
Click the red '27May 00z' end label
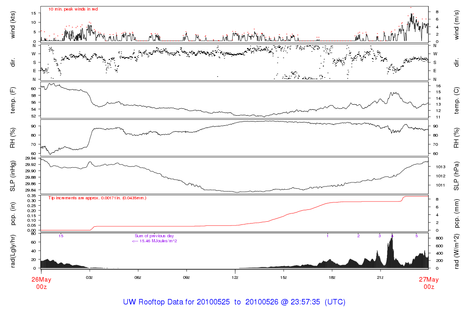tap(429, 283)
